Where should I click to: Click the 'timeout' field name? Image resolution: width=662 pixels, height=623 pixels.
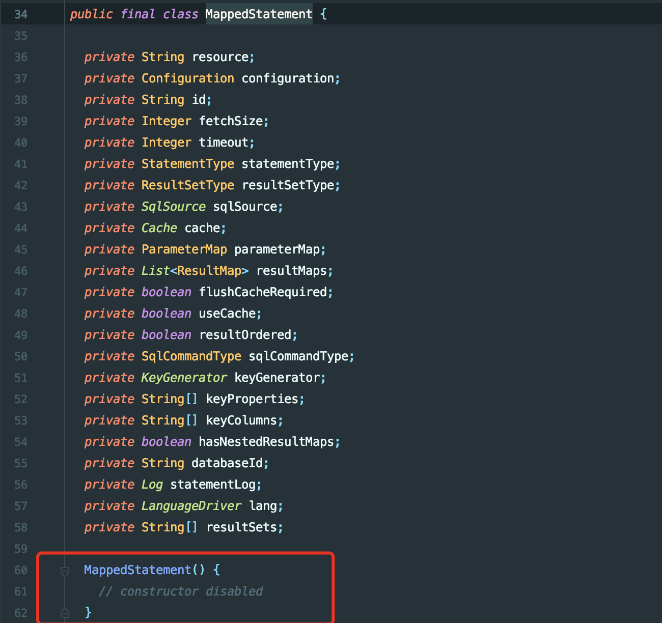click(224, 143)
